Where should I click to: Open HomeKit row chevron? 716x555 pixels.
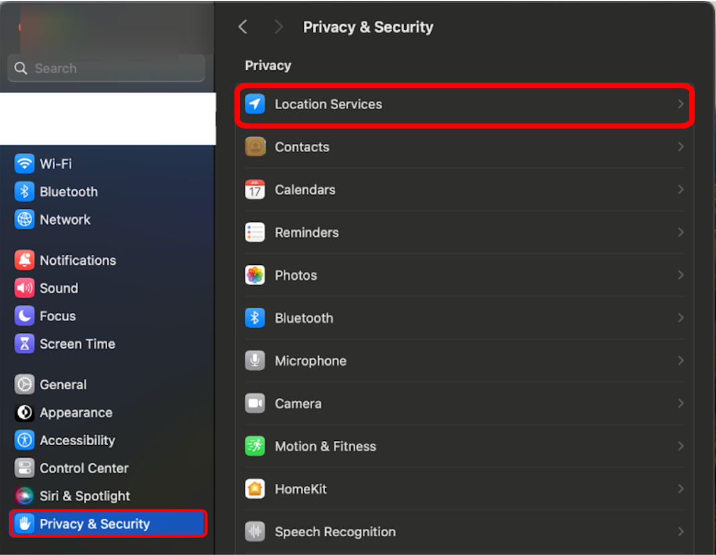tap(680, 489)
